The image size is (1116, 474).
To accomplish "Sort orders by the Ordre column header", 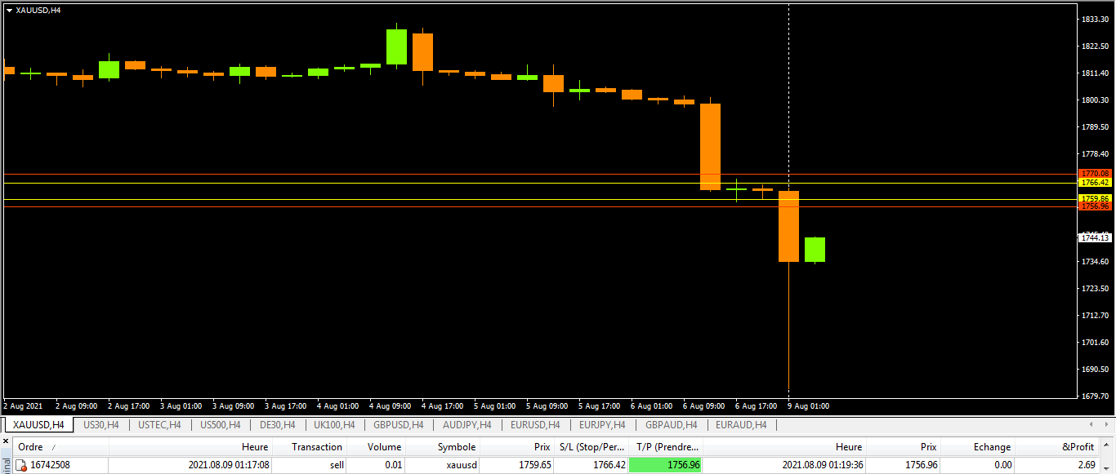I will (x=31, y=447).
